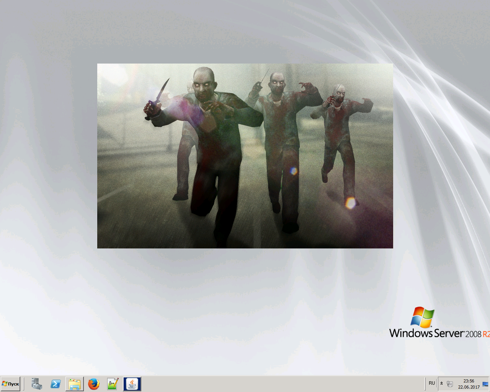The width and height of the screenshot is (490, 392).
Task: Click the 23:56 time in the tray
Action: pyautogui.click(x=469, y=381)
